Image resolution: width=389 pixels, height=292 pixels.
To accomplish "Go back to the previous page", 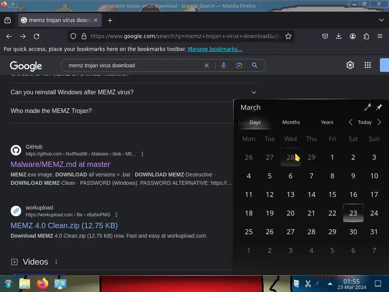I will (9, 36).
